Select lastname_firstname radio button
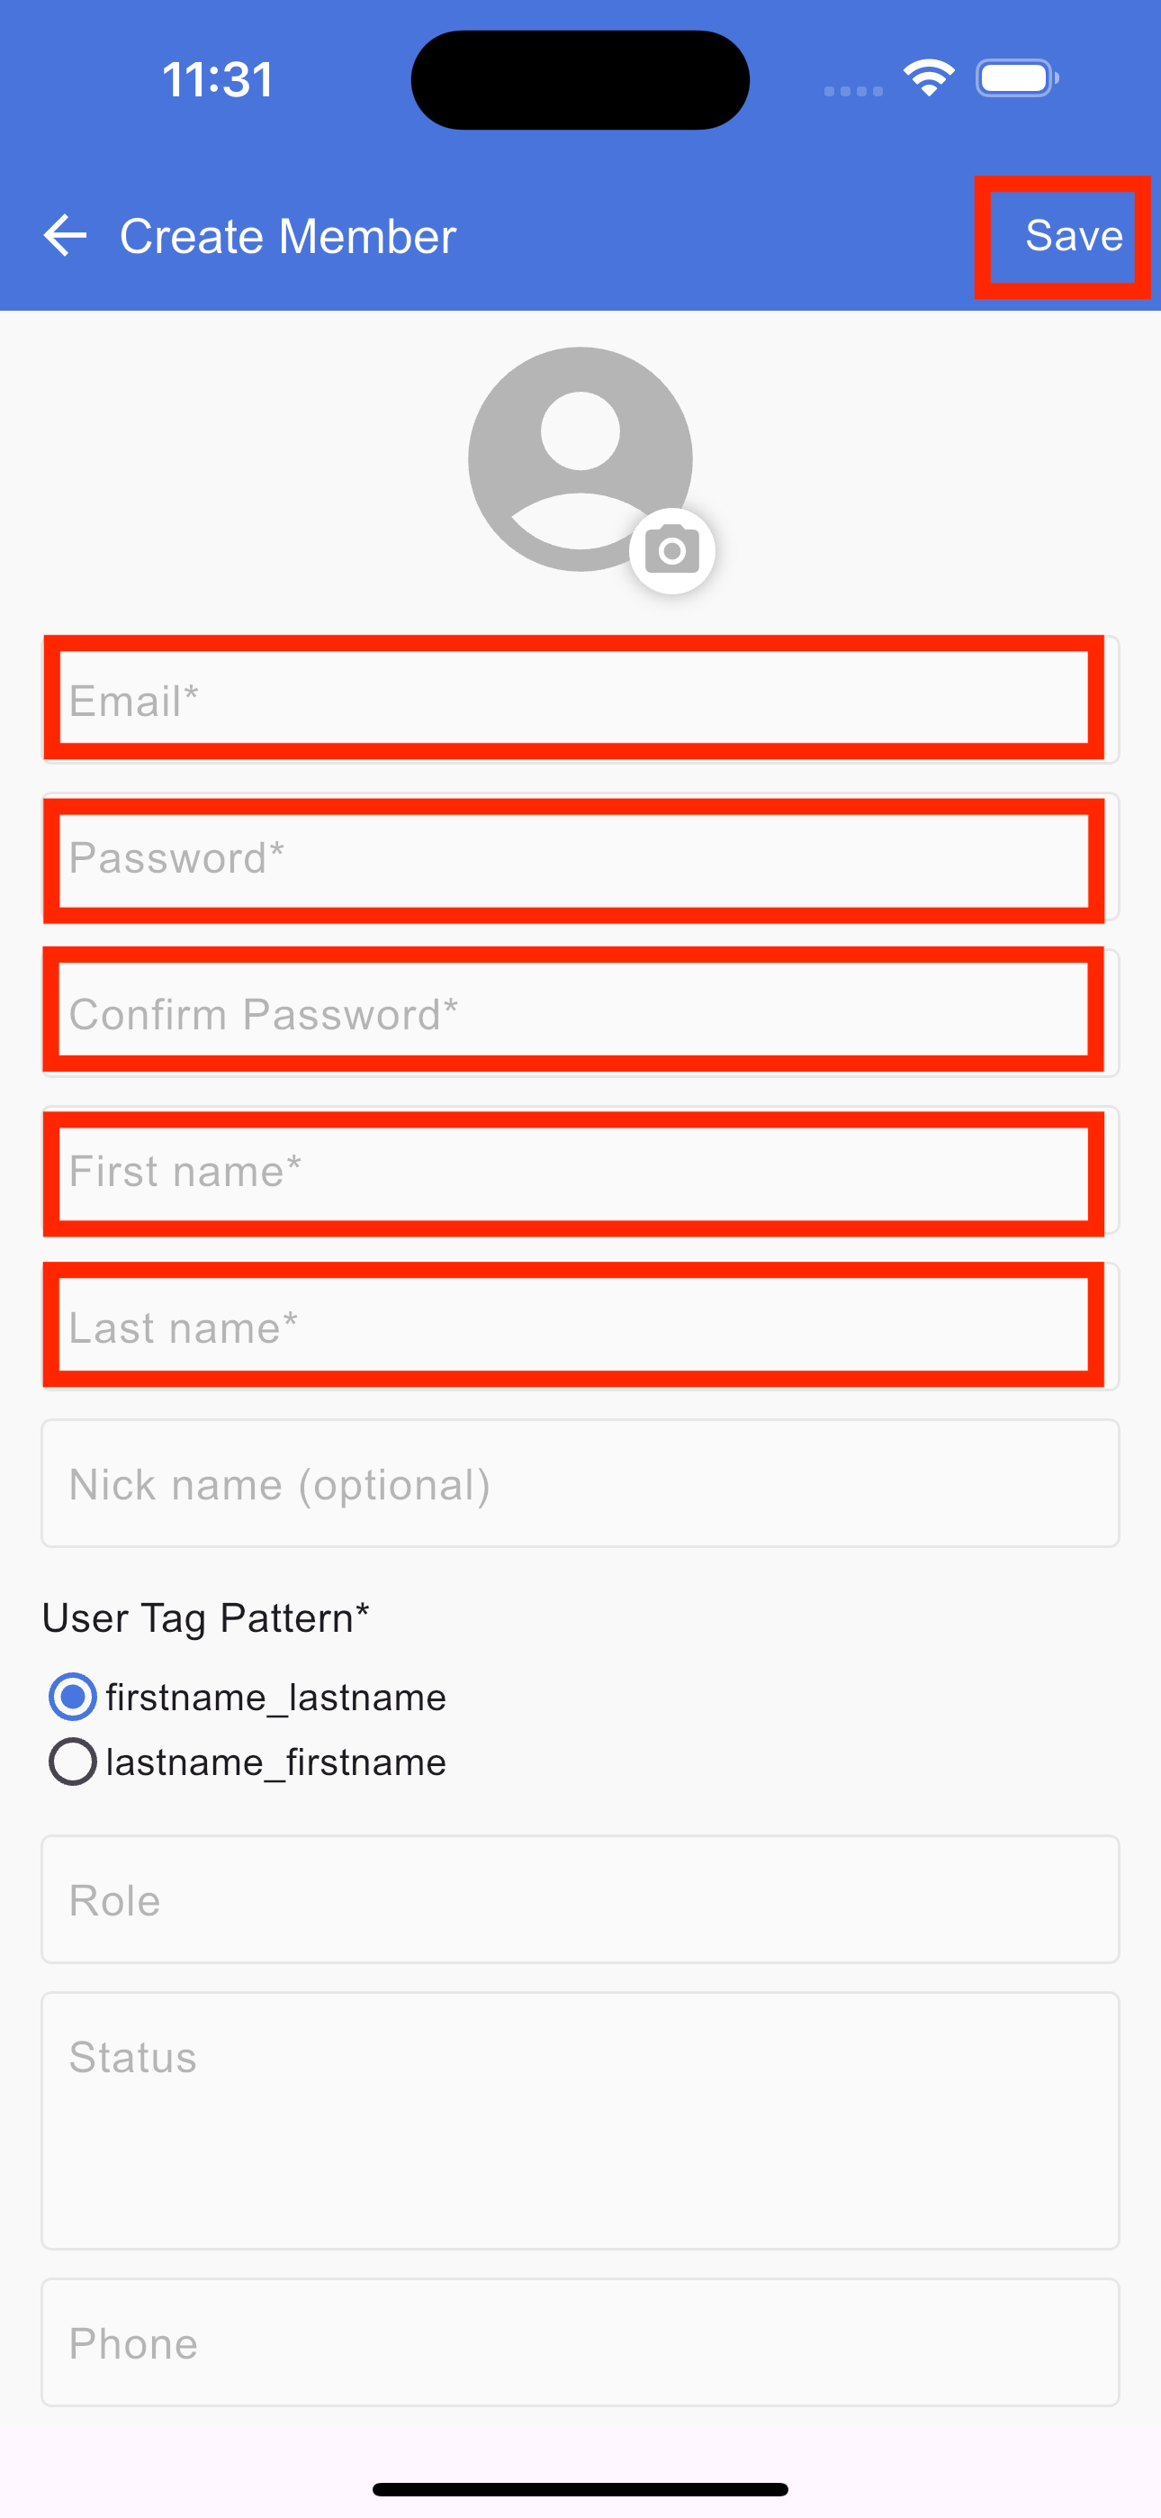The image size is (1161, 2518). (72, 1762)
